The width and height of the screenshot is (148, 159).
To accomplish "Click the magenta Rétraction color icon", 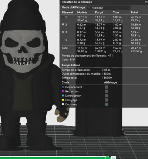I will pos(63,91).
